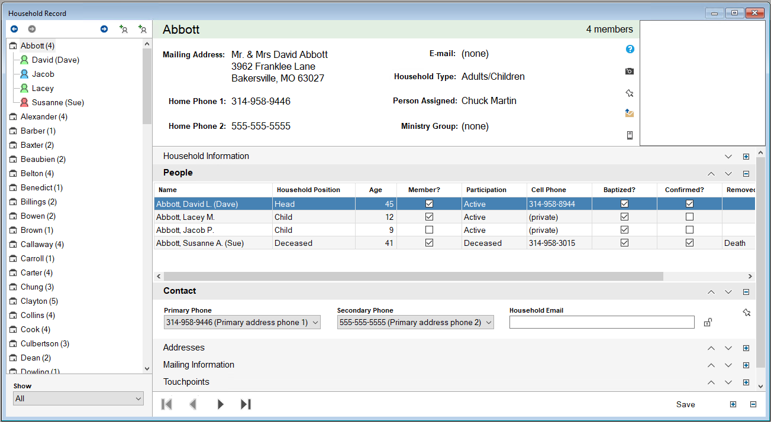Click the Save button
Viewport: 771px width, 422px height.
(x=686, y=404)
